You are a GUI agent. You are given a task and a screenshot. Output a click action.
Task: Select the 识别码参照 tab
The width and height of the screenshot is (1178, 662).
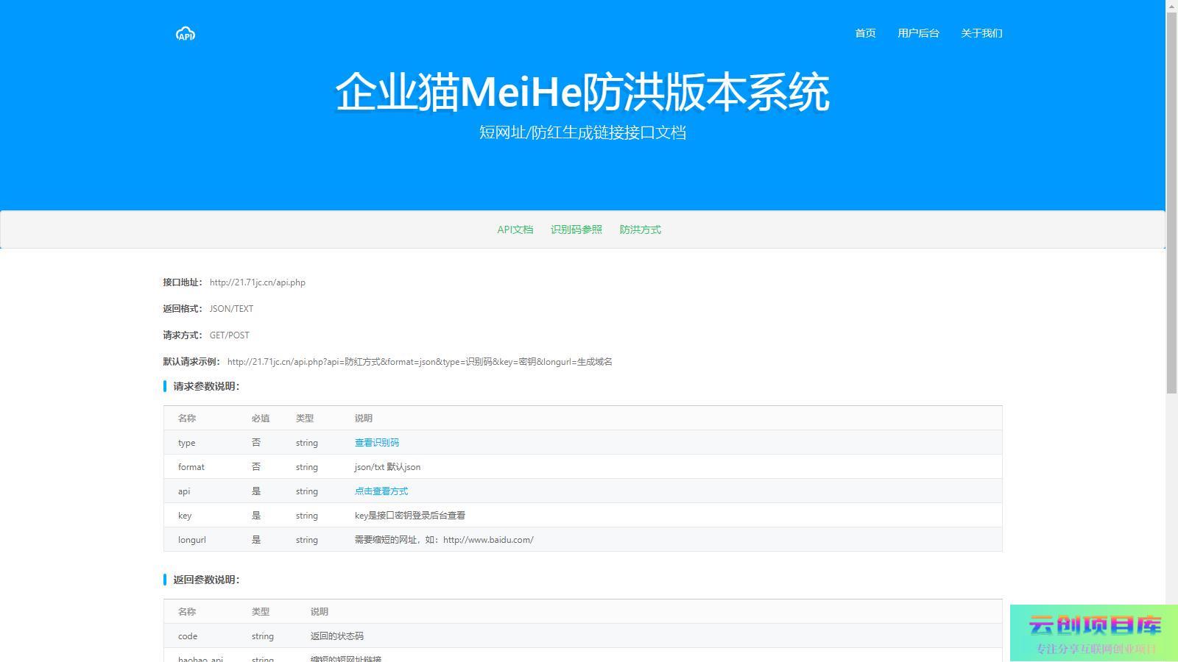coord(576,229)
